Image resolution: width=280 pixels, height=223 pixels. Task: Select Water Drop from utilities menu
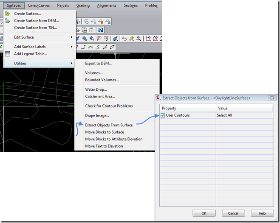[x=96, y=89]
